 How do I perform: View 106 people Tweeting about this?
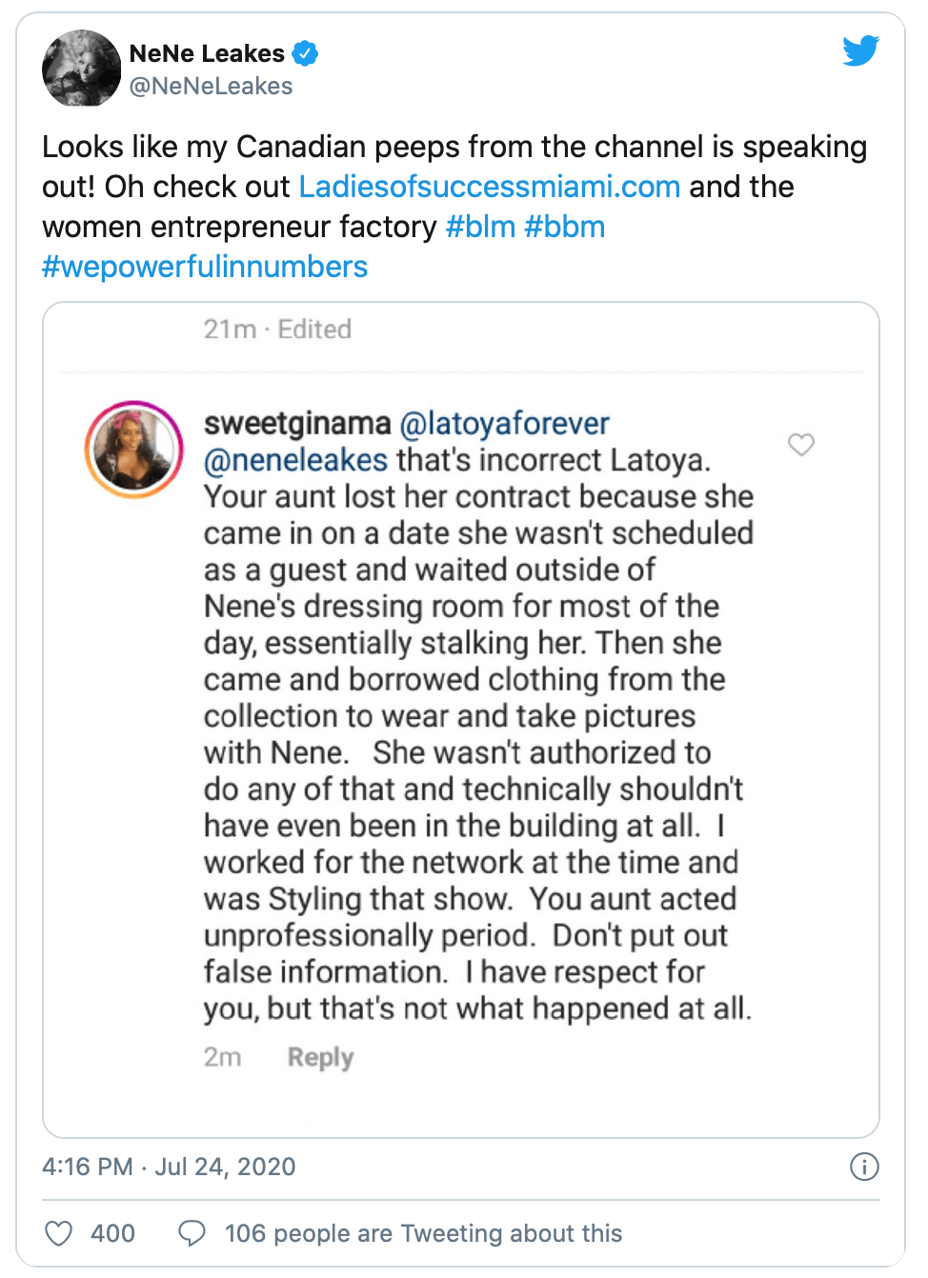pyautogui.click(x=423, y=1233)
